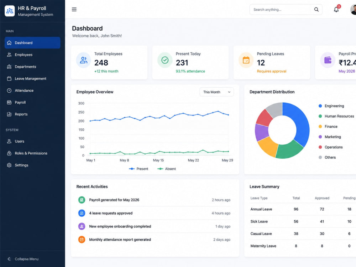Open the hamburger menu icon
This screenshot has width=356, height=267.
click(74, 9)
